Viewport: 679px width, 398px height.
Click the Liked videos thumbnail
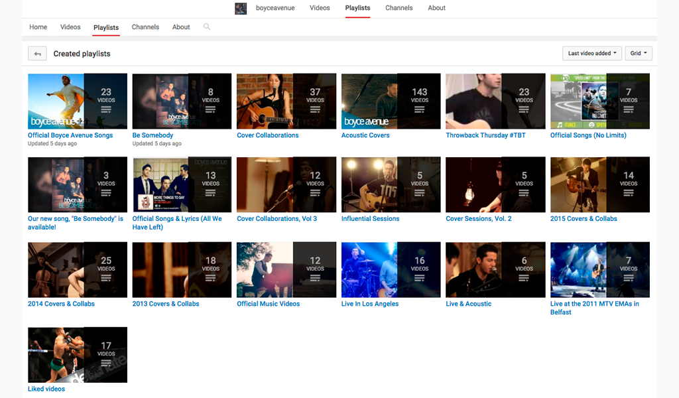pyautogui.click(x=78, y=355)
